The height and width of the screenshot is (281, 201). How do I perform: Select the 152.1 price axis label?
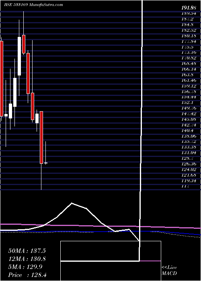[188, 102]
